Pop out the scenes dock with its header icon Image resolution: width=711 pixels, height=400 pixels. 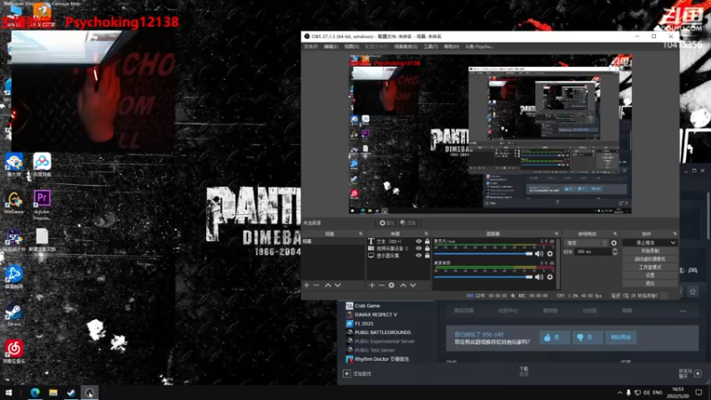click(x=361, y=234)
